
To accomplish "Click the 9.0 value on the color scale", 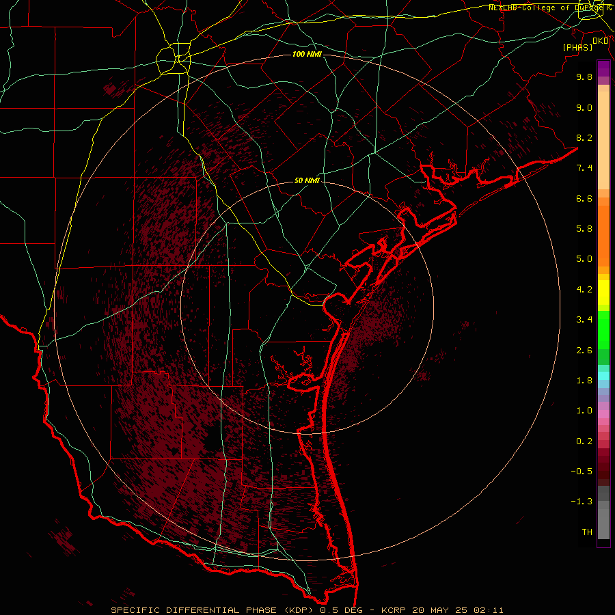I will pyautogui.click(x=584, y=107).
